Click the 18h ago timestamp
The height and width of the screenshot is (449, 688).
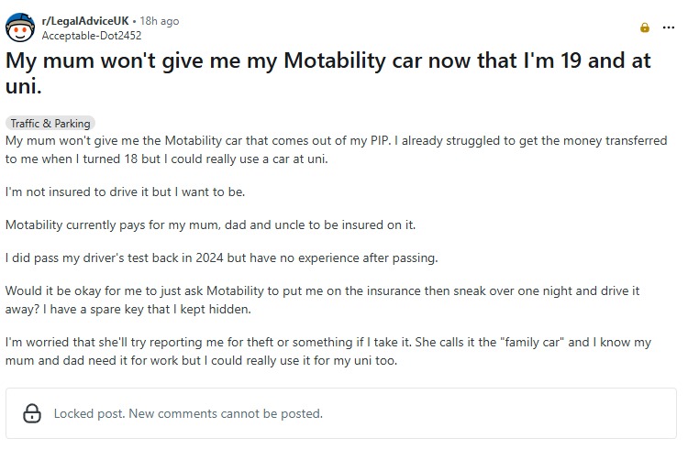[x=160, y=21]
